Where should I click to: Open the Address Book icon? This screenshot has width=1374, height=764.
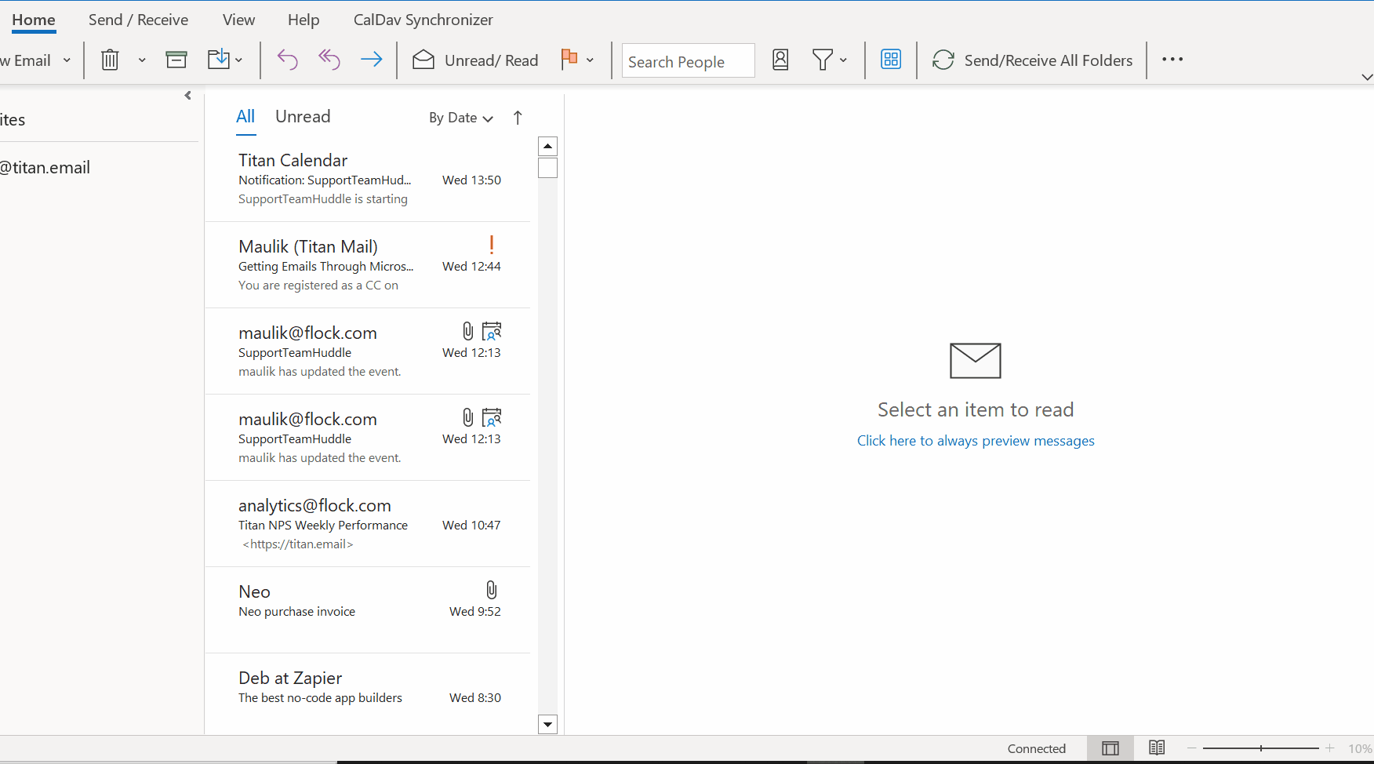(x=780, y=60)
